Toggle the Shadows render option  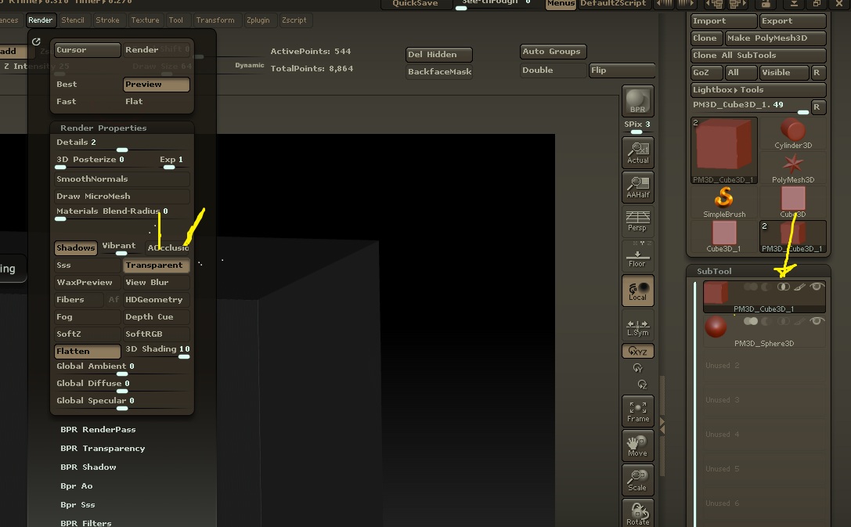(76, 248)
